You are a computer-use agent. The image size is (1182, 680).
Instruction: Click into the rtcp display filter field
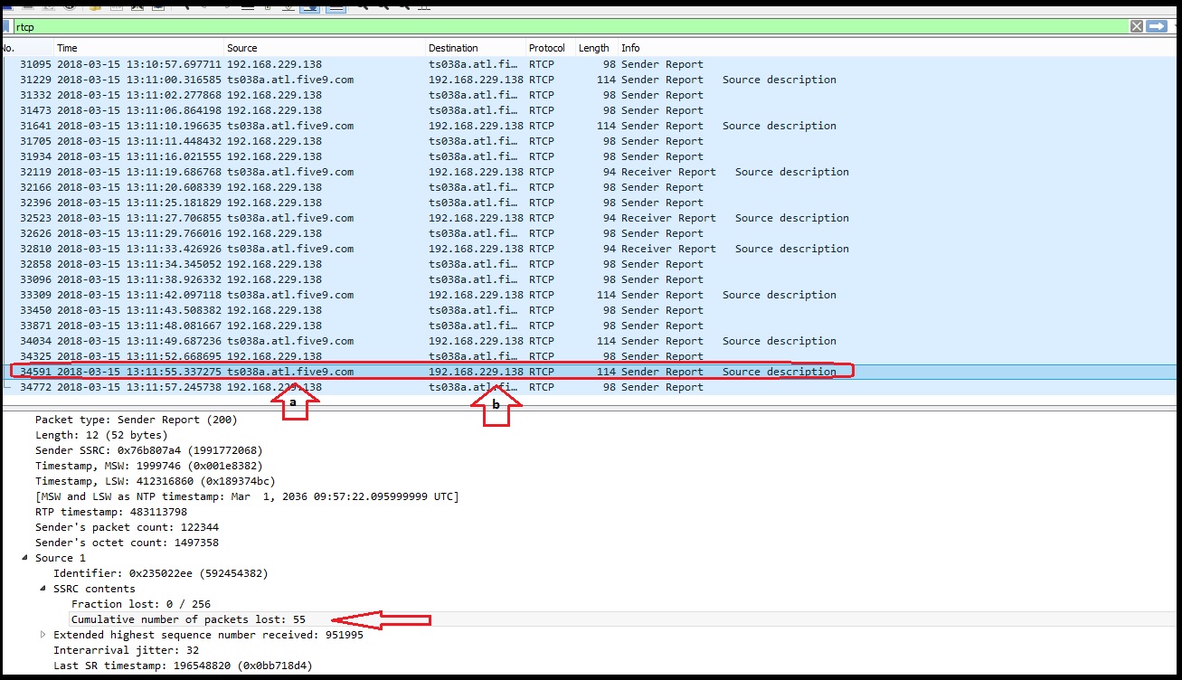(570, 26)
